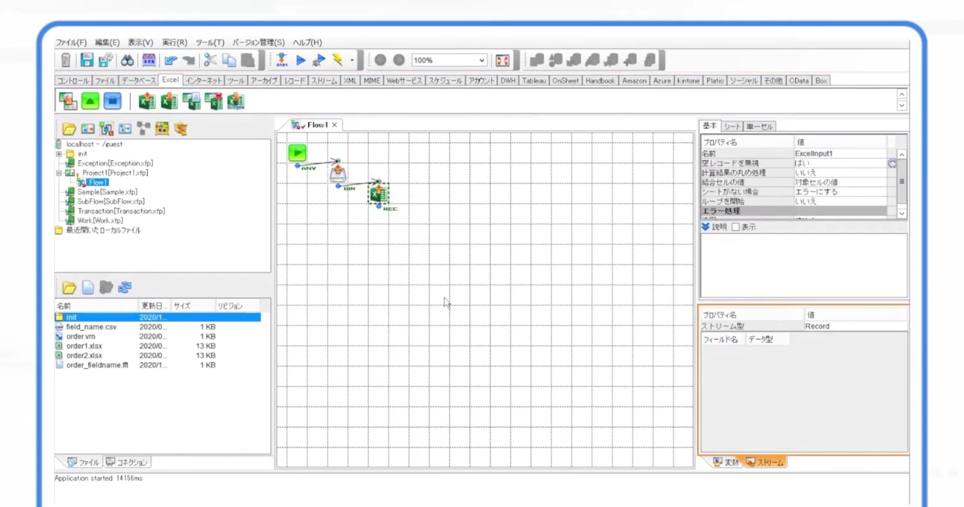Enable the 表示 checkbox beside 説明
964x507 pixels.
tap(736, 227)
